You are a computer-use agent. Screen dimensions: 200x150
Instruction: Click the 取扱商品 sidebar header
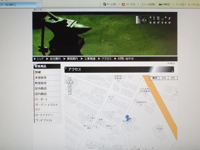(47, 66)
